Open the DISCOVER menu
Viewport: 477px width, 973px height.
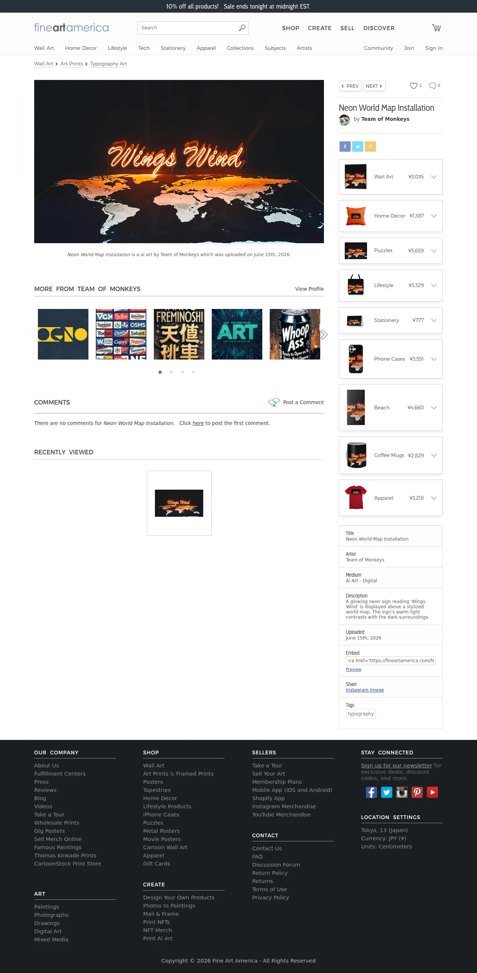coord(379,28)
